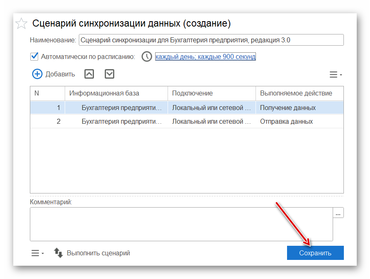Click Информационная база column header
This screenshot has width=370, height=279.
116,93
